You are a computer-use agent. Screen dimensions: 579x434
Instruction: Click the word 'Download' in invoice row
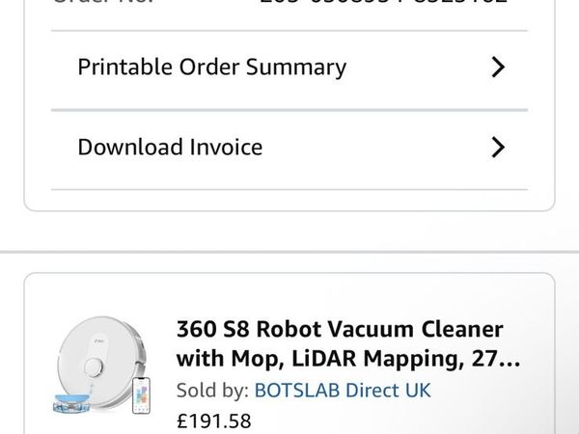pyautogui.click(x=131, y=148)
